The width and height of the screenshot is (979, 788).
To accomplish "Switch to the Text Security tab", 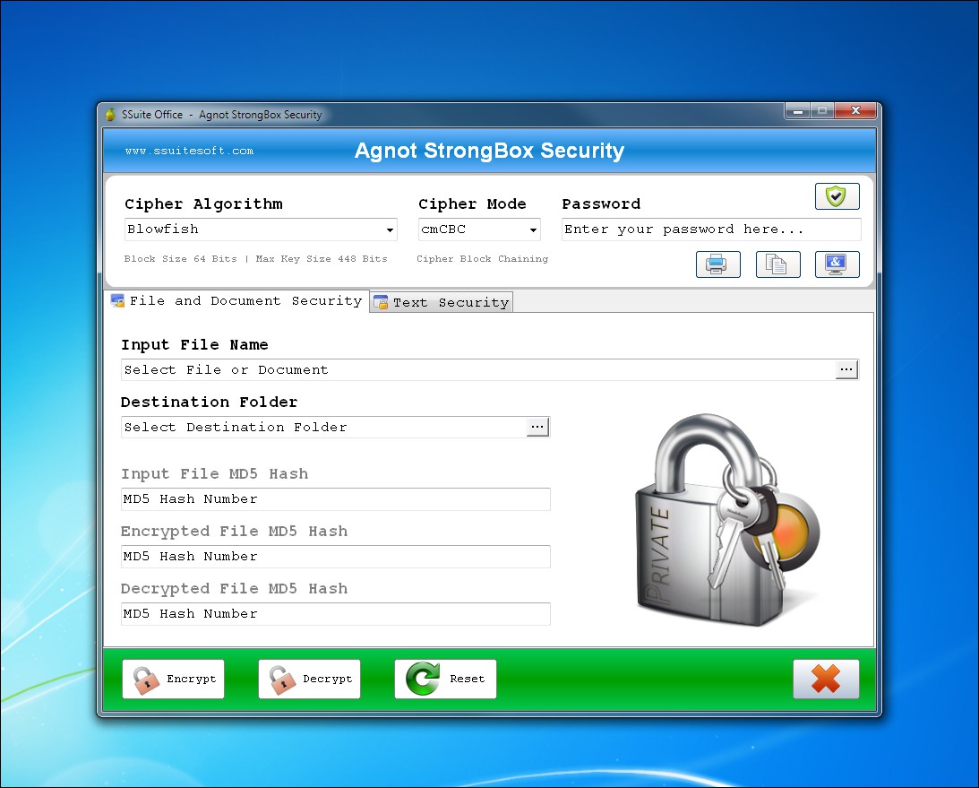I will coord(442,302).
